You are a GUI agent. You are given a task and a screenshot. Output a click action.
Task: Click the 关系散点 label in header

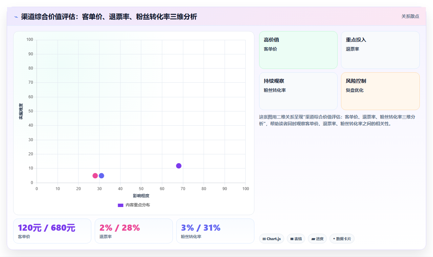pos(410,16)
